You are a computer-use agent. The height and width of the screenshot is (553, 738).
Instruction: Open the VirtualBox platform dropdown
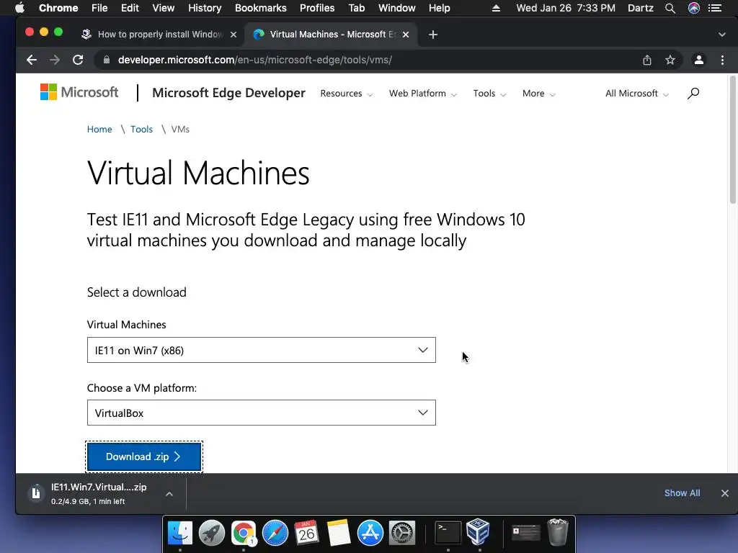(261, 413)
